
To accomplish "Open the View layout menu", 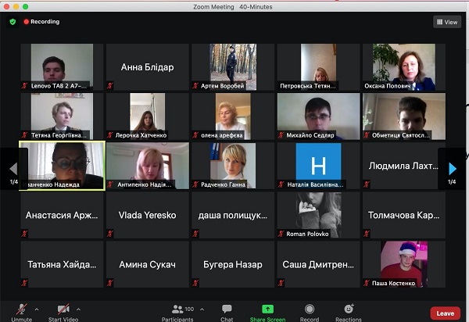I will pyautogui.click(x=447, y=22).
